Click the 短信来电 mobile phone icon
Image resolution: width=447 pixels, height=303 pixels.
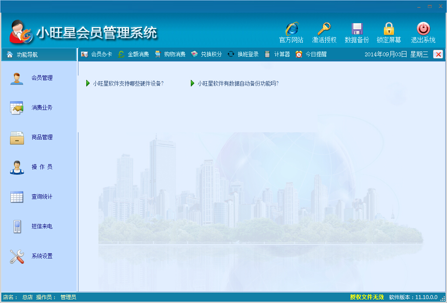point(17,227)
